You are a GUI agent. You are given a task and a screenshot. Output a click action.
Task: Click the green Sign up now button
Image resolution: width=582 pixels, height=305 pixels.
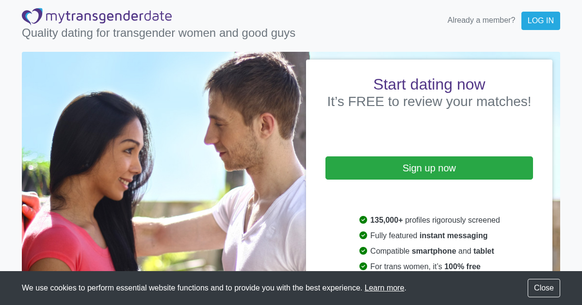pyautogui.click(x=429, y=168)
